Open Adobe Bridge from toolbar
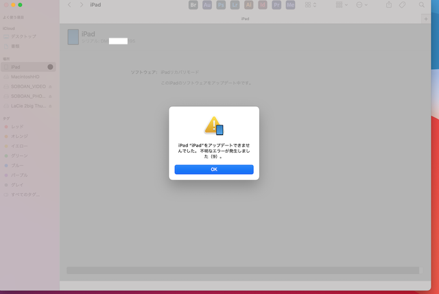 click(193, 5)
